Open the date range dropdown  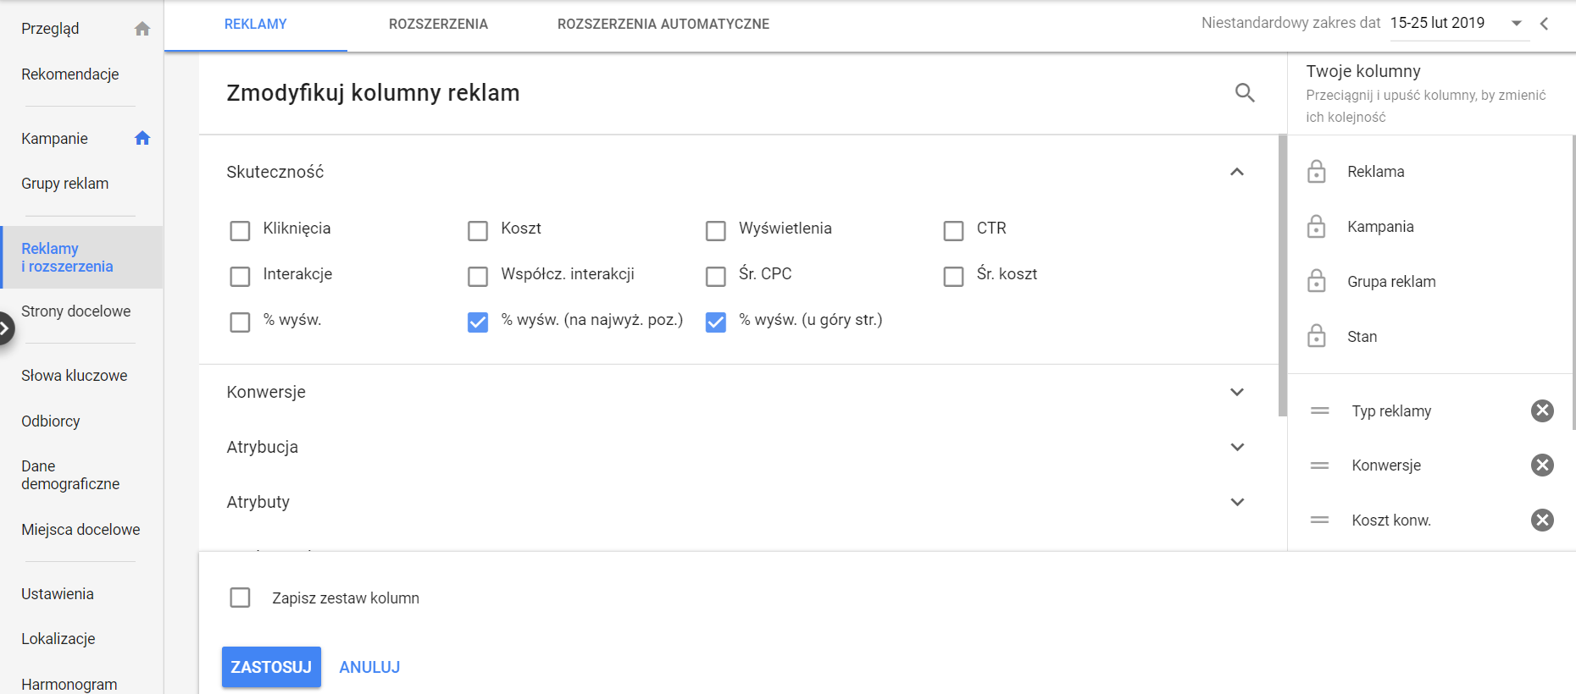click(1517, 24)
